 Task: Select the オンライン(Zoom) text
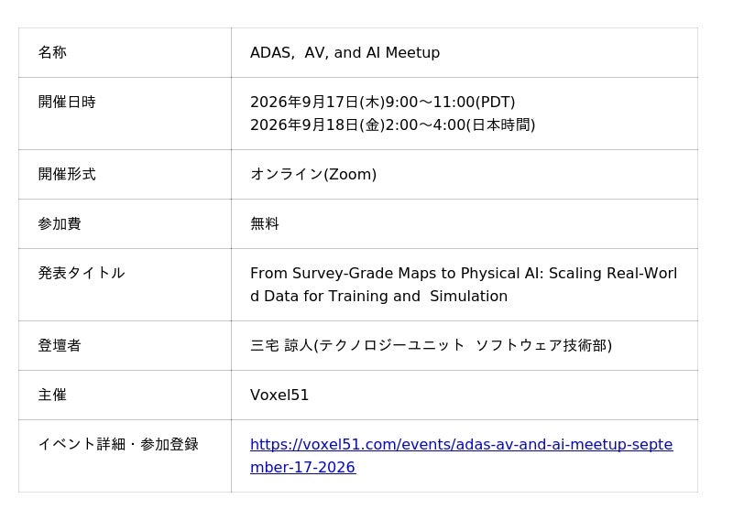[313, 174]
